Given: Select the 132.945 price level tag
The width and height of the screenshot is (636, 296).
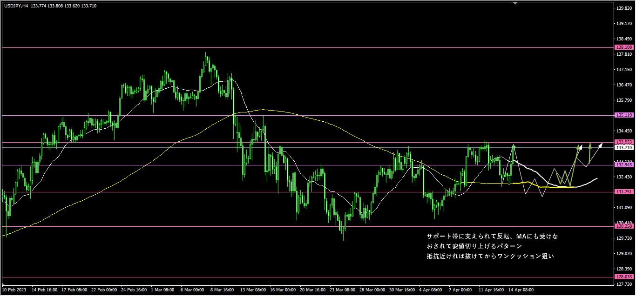Looking at the screenshot, I should [x=623, y=165].
